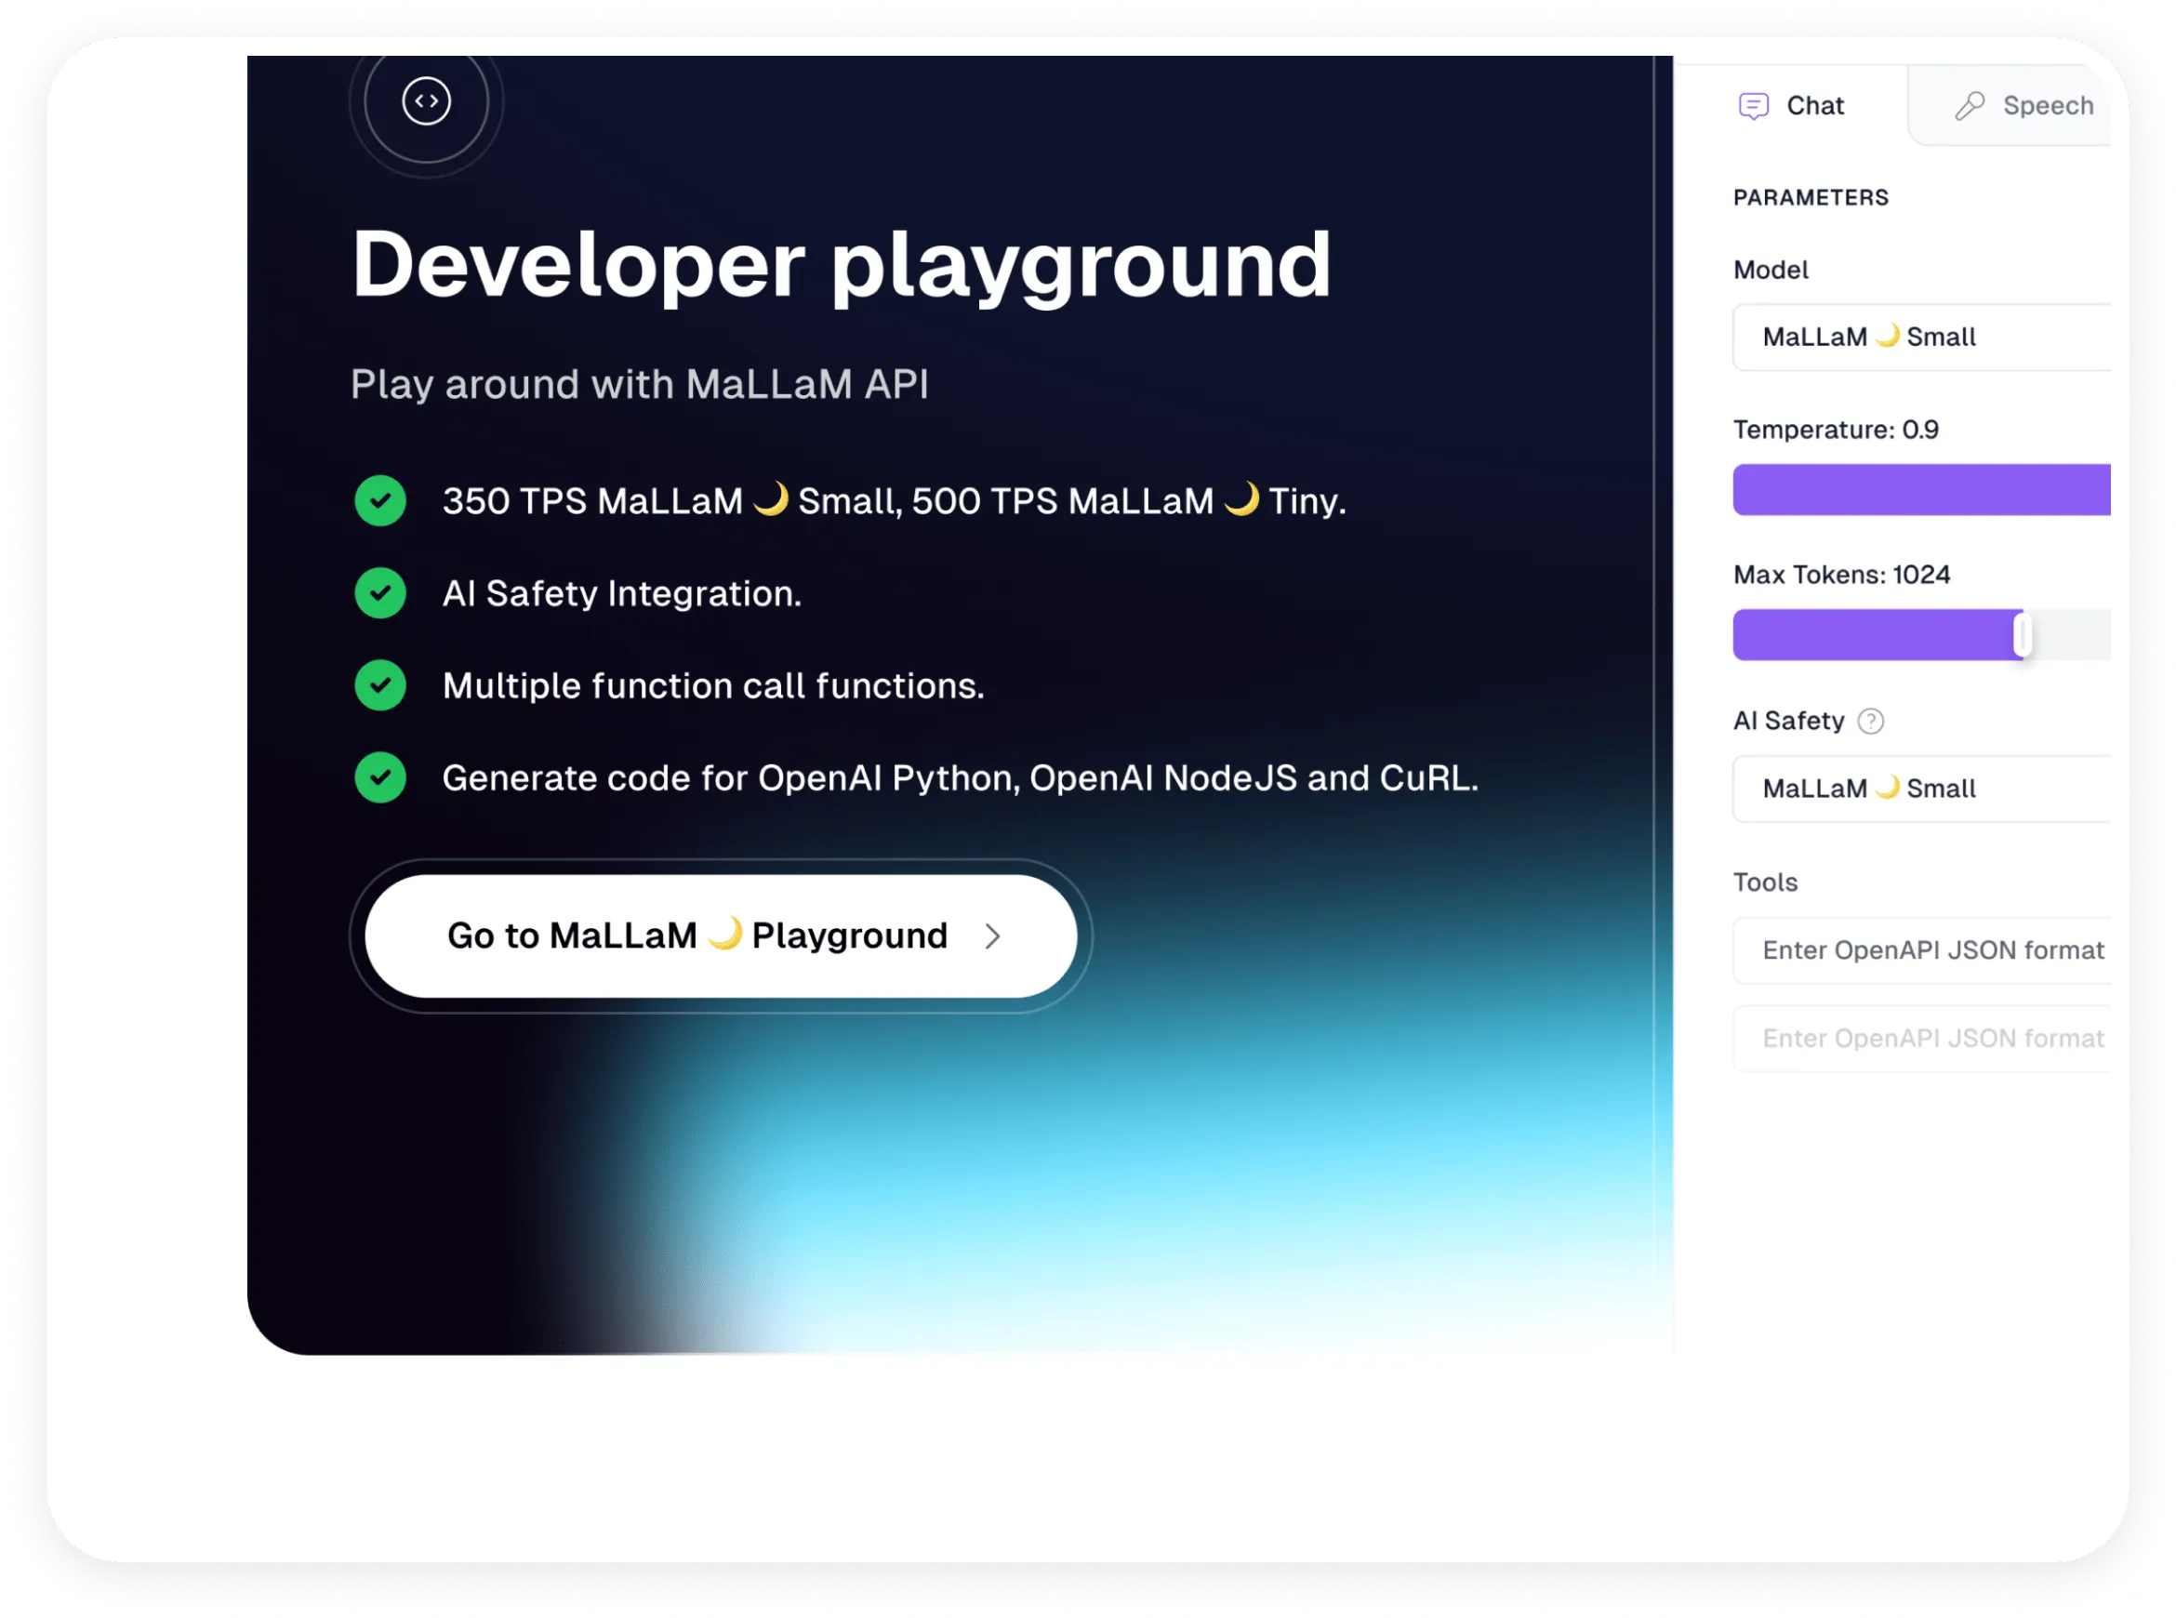
Task: Click green checkmark beside AI Safety Integration
Action: 380,593
